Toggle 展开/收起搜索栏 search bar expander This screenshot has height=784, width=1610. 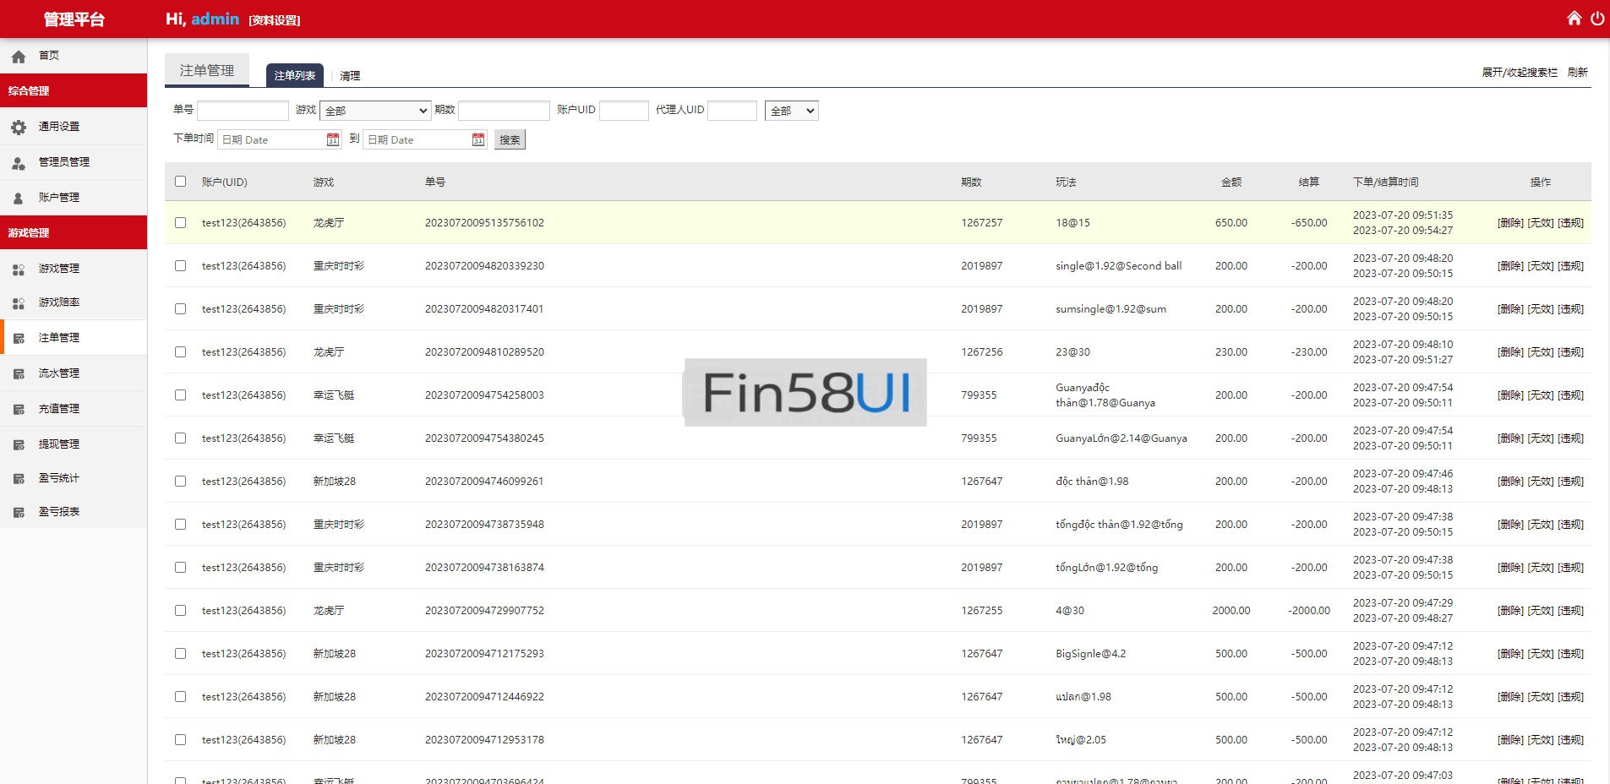[x=1519, y=73]
